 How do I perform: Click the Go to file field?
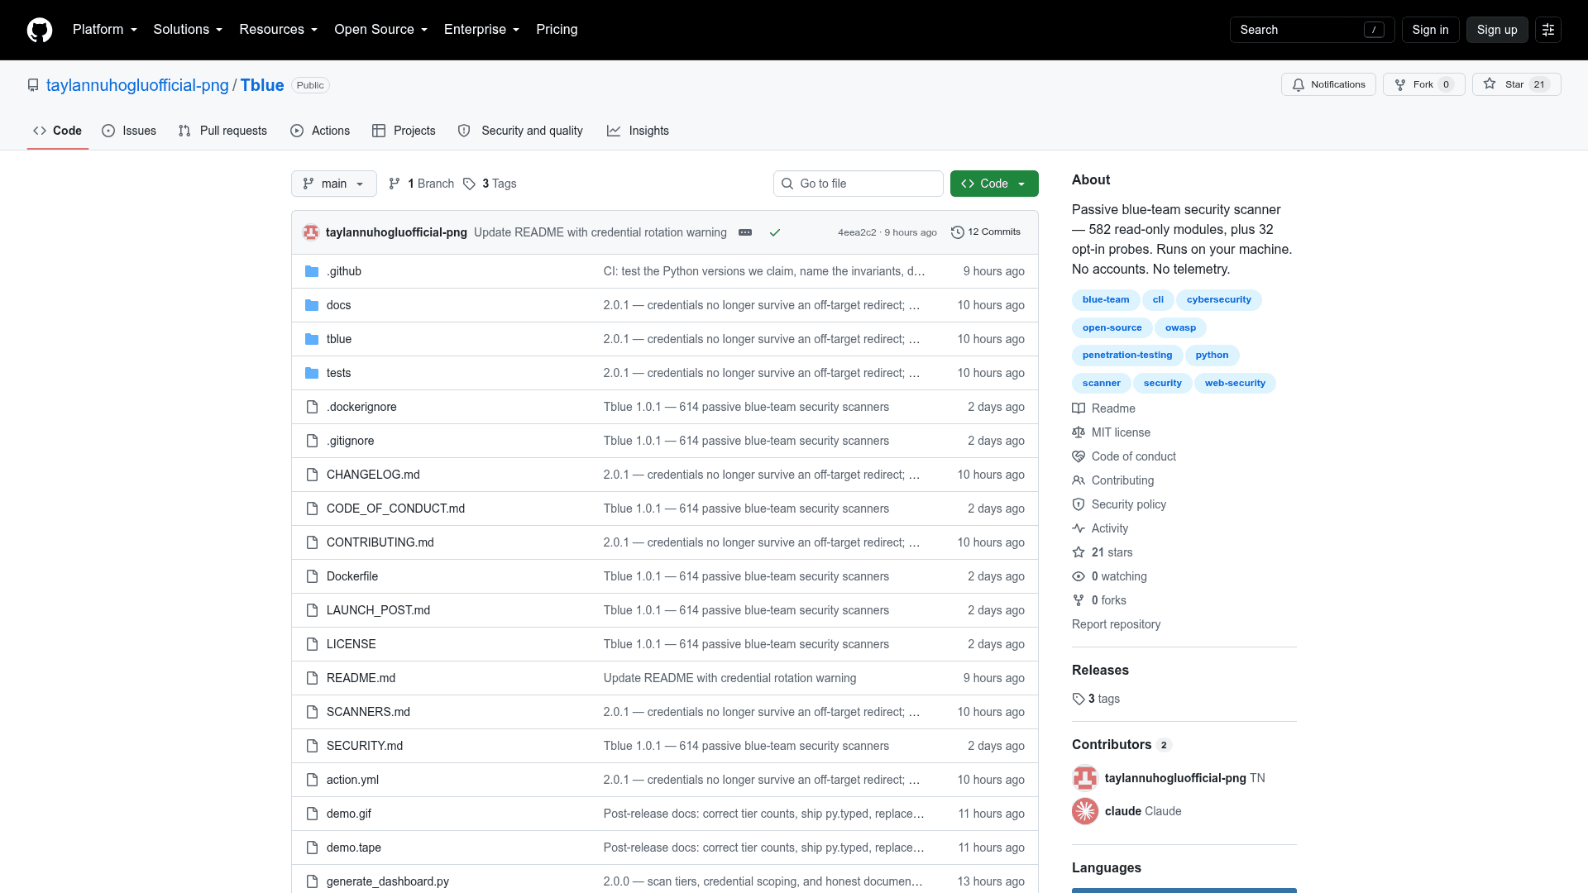click(x=859, y=184)
